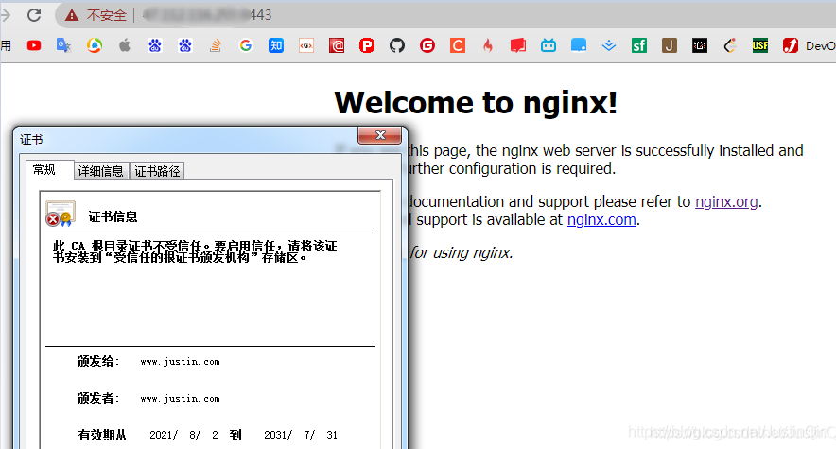Open the green sf SegmentFault bookmark
Screen dimensions: 836x449
[x=639, y=45]
